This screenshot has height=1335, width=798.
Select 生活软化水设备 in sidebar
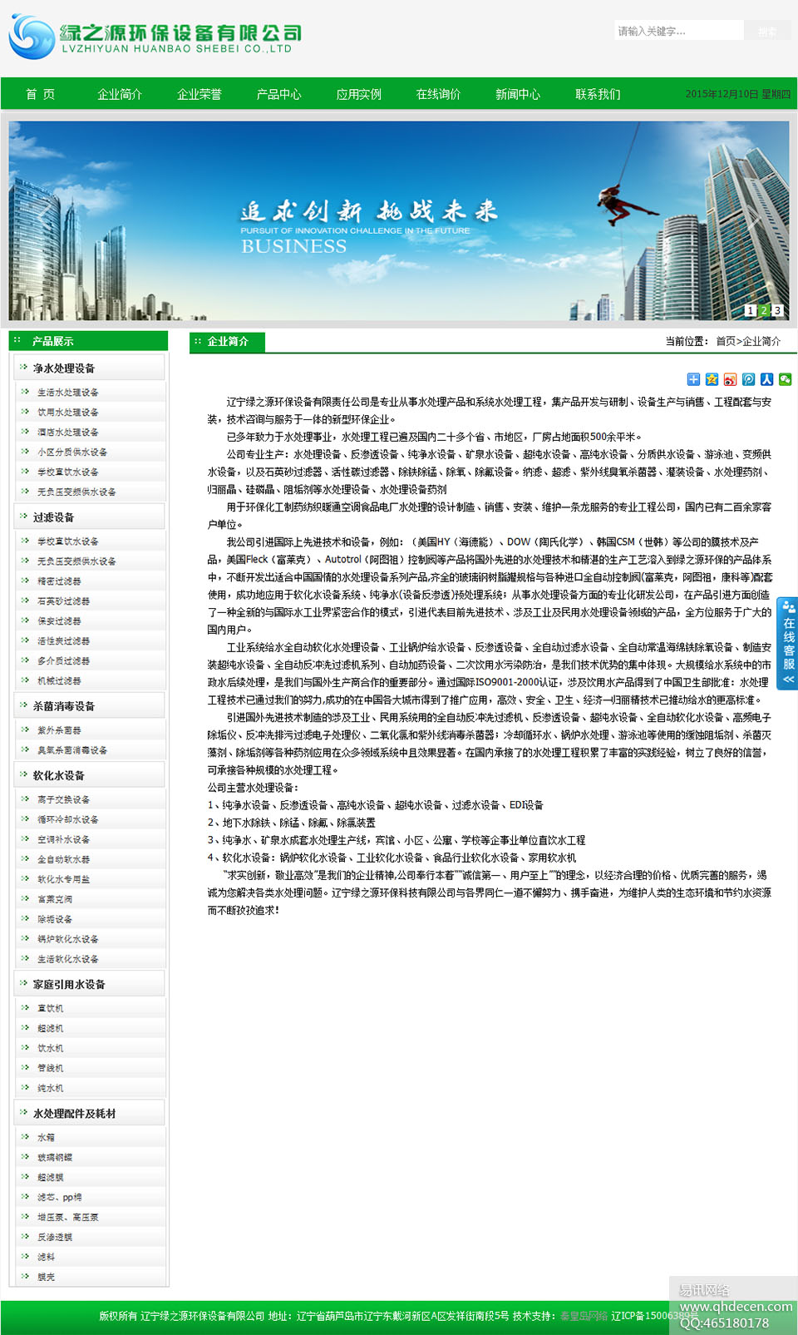[x=68, y=959]
